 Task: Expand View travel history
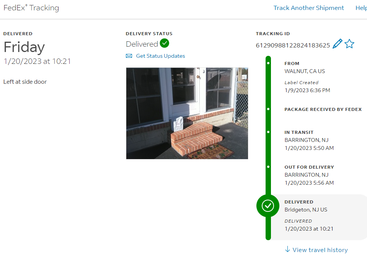(320, 250)
